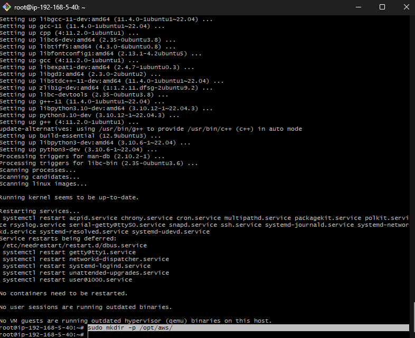Click 'systemctl restart networkd-dispatcher.service' line
This screenshot has width=415, height=338.
tap(86, 259)
